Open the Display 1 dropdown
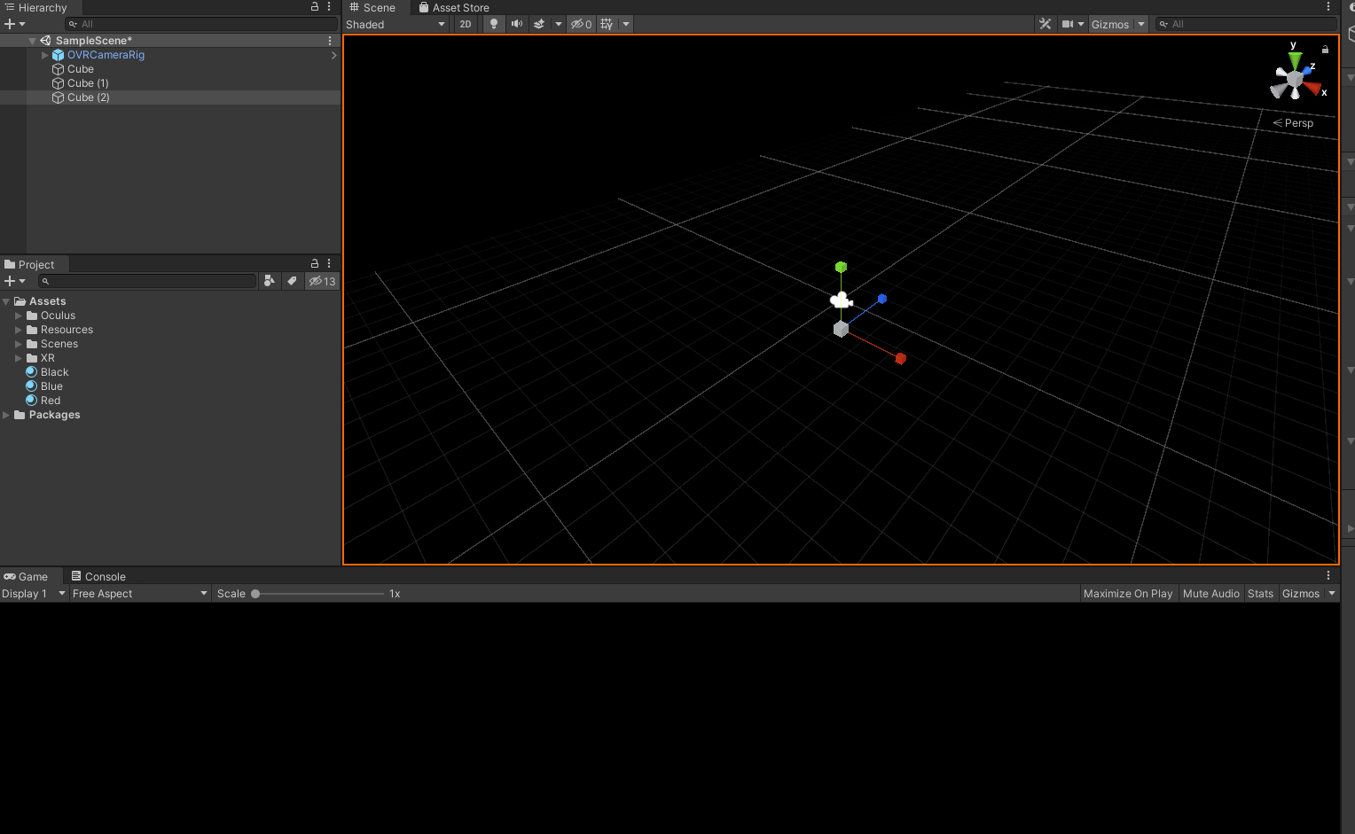Image resolution: width=1355 pixels, height=834 pixels. point(34,594)
